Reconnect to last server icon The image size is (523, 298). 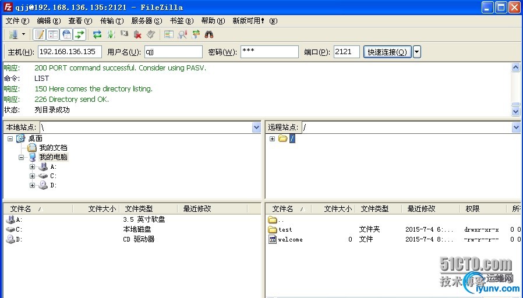pos(151,34)
